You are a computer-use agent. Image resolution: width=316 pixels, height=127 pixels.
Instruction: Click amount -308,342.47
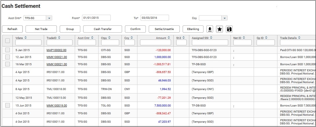163,113
